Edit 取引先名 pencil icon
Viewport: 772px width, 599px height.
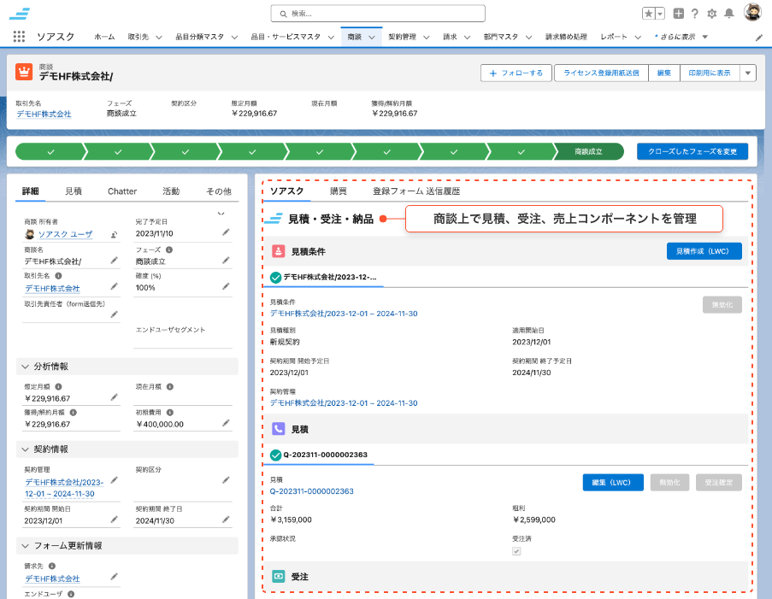point(115,286)
